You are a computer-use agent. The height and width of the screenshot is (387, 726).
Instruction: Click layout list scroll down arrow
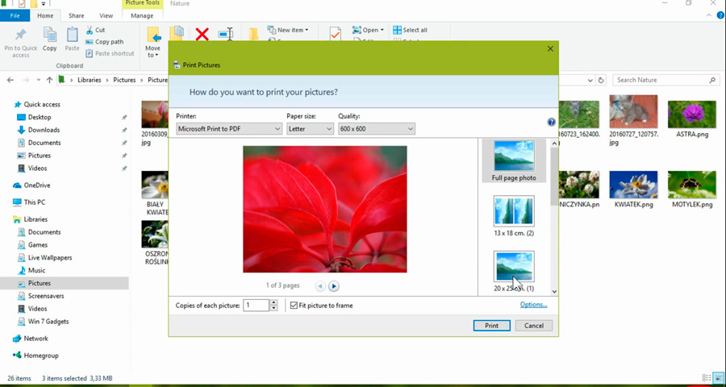point(554,291)
